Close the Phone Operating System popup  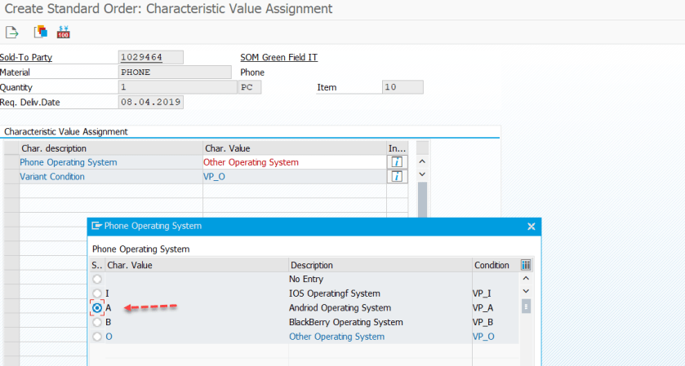531,226
